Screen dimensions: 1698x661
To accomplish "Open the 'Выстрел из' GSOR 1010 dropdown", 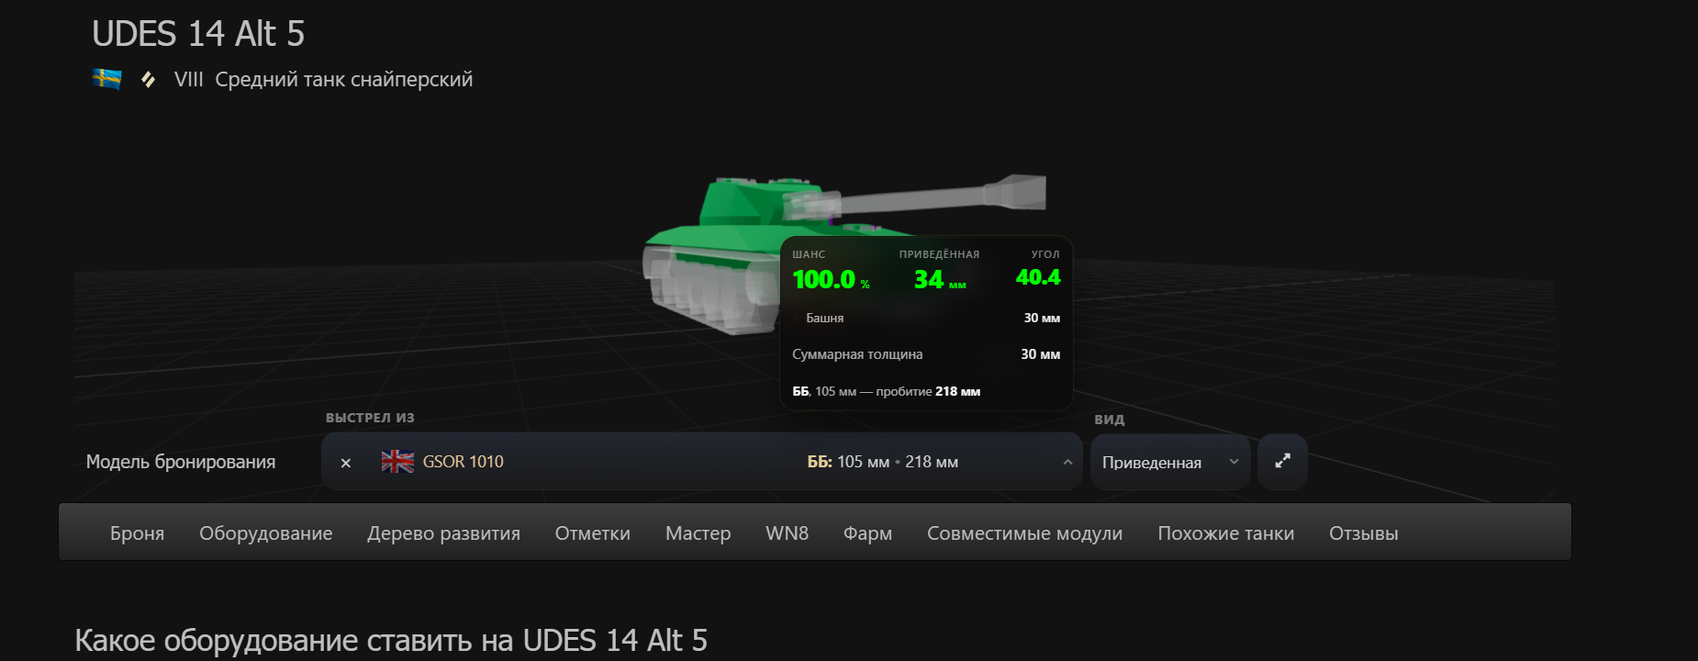I will coord(702,462).
